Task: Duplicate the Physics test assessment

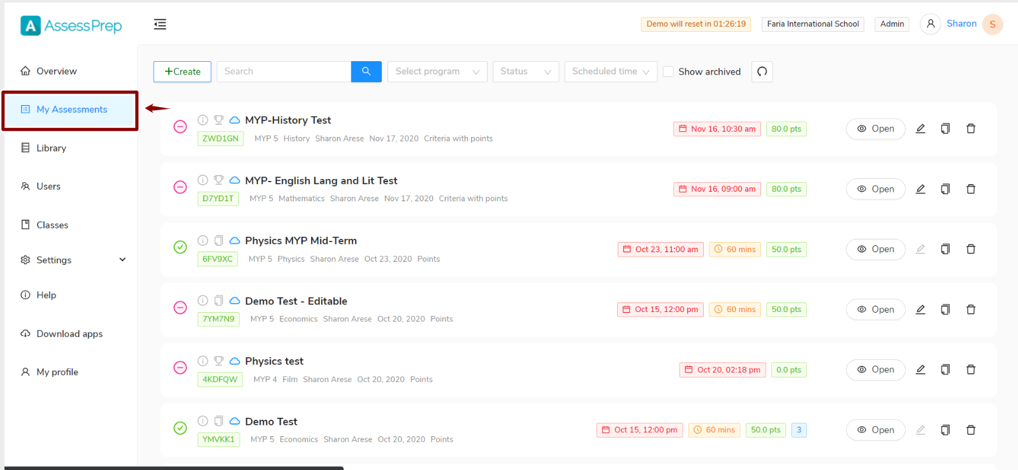Action: point(945,369)
